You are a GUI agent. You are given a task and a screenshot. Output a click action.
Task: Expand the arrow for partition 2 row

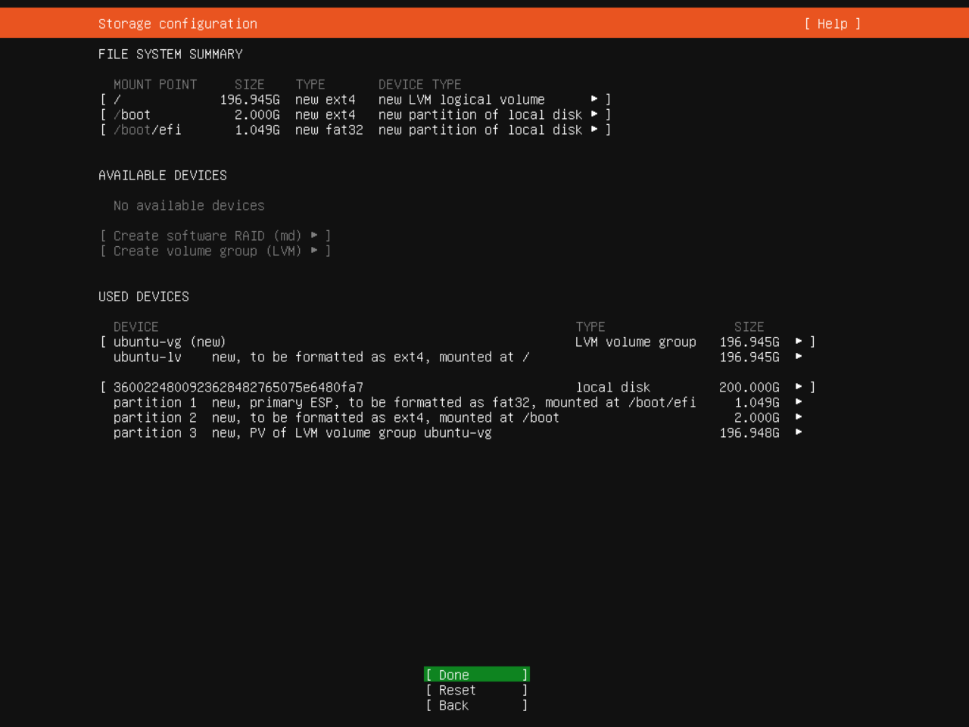(x=799, y=417)
